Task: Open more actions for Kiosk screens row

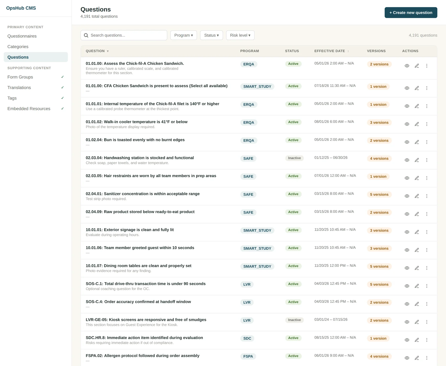Action: (x=427, y=322)
